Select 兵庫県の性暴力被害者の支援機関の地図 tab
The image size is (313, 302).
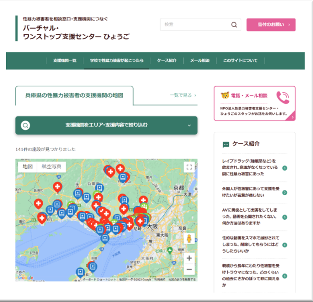pos(74,95)
